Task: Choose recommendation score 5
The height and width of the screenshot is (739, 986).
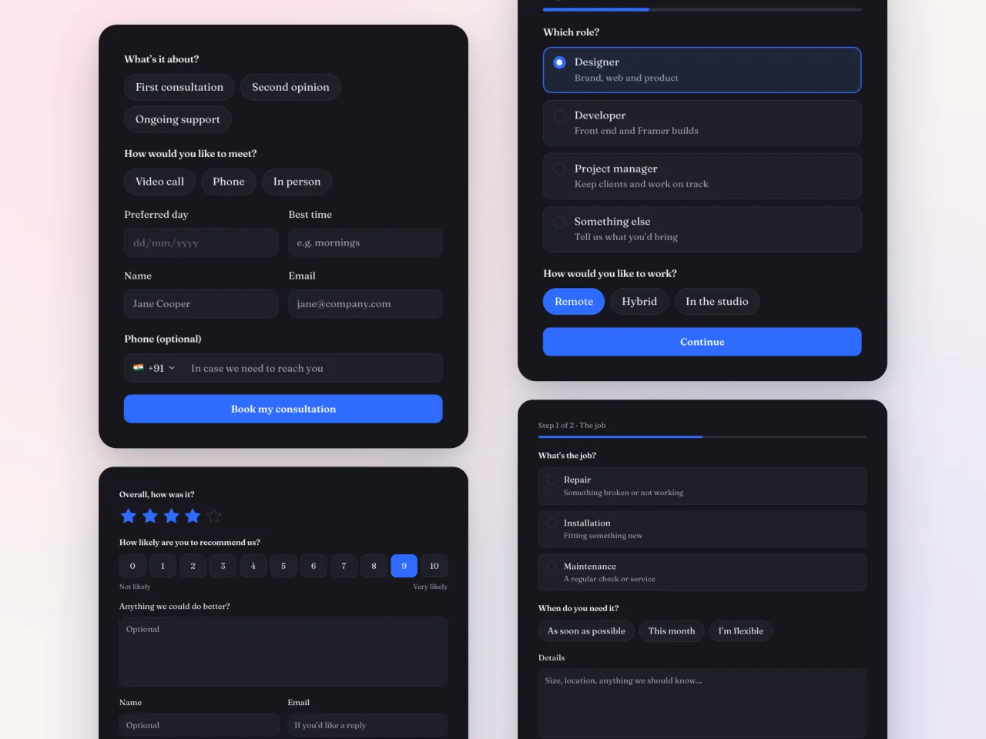Action: click(283, 566)
